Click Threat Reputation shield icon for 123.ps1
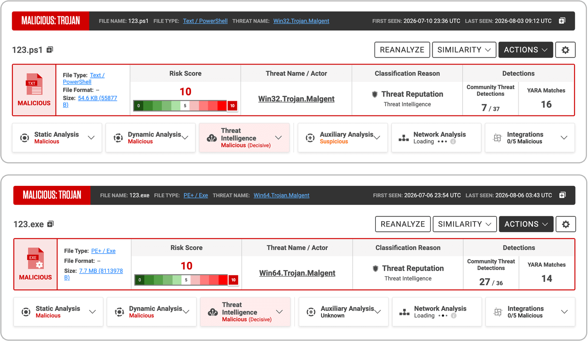Viewport: 588px width, 341px height. tap(375, 94)
